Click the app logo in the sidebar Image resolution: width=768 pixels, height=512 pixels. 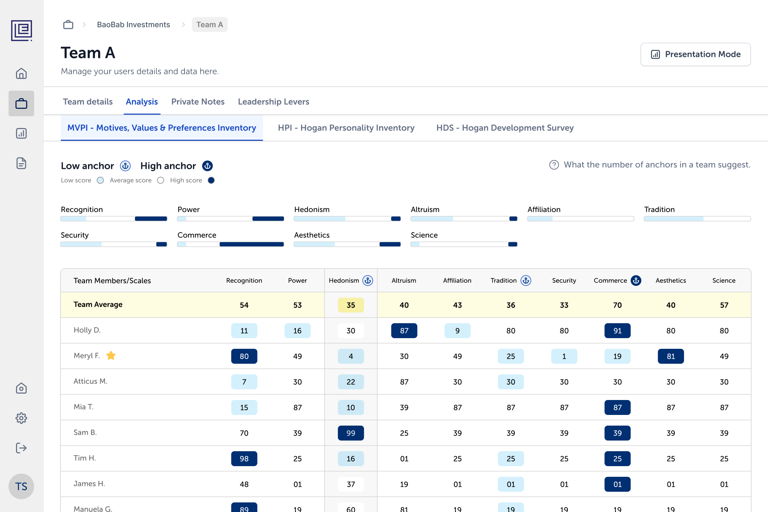coord(21,30)
